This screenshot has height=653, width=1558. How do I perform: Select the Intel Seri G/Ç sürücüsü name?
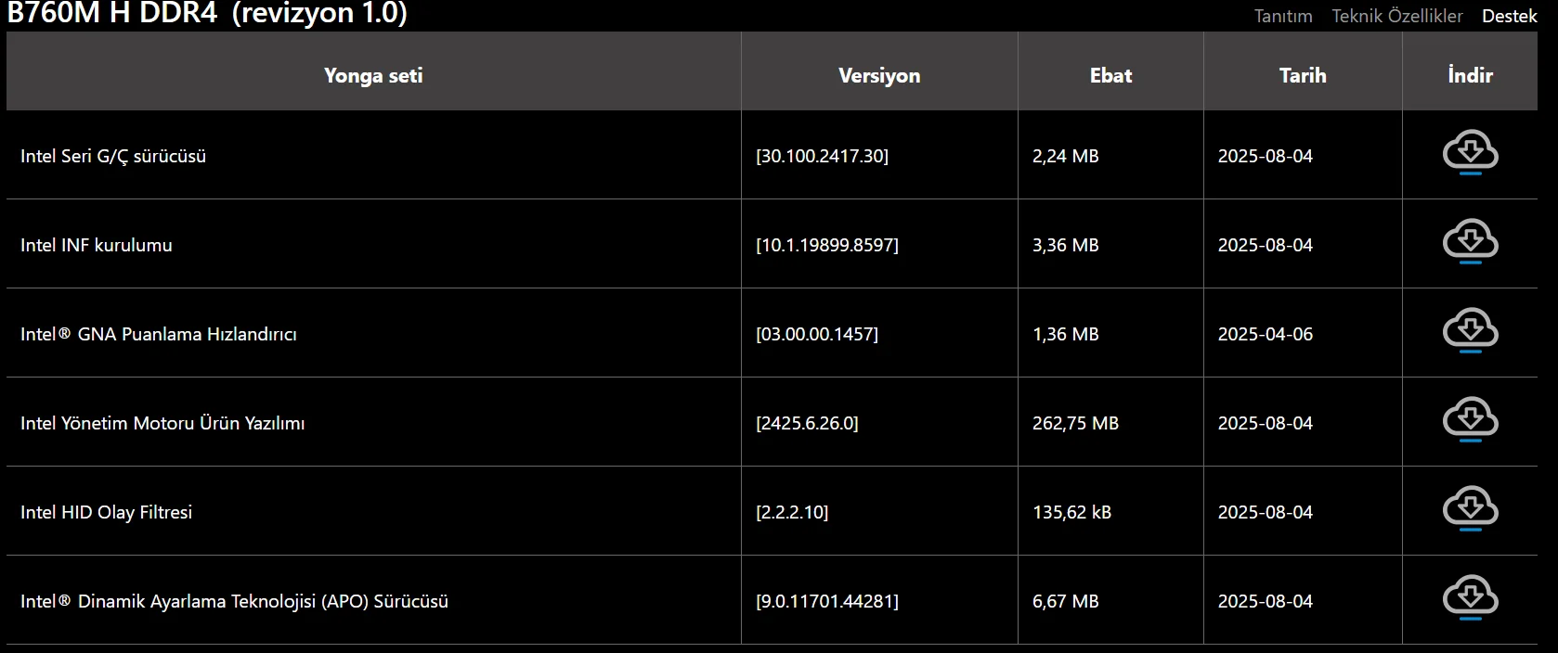113,156
